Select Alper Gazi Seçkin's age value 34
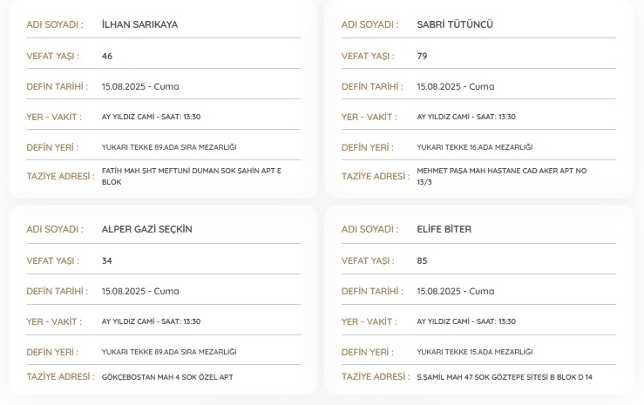This screenshot has width=644, height=405. click(107, 260)
